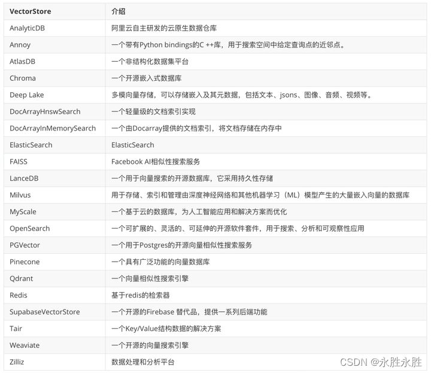Click the 多模向量存储 description for Deep Lake

(x=242, y=95)
